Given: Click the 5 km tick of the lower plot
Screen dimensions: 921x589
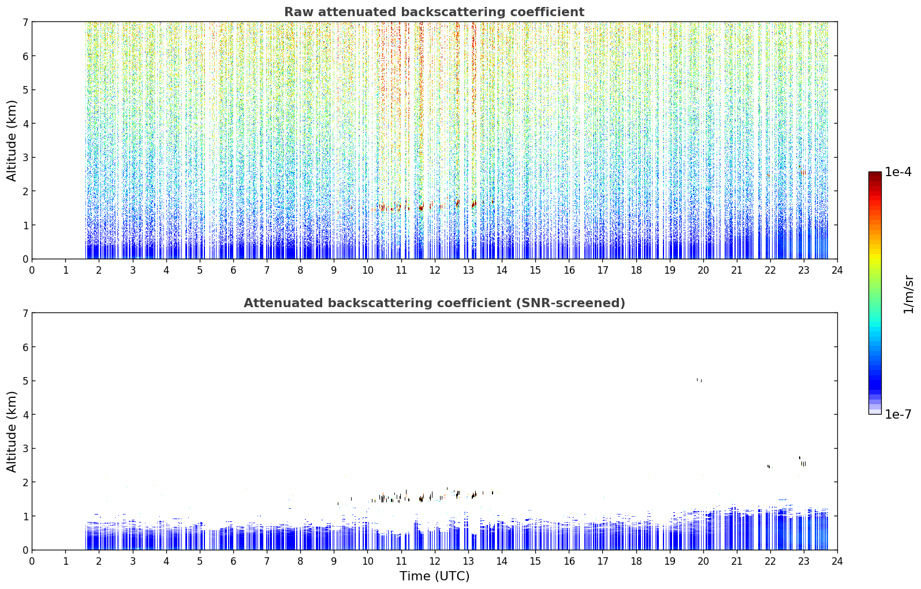Looking at the screenshot, I should 25,381.
